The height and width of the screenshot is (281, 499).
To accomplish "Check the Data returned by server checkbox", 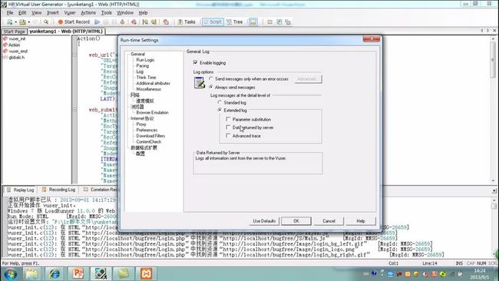I will pos(228,127).
